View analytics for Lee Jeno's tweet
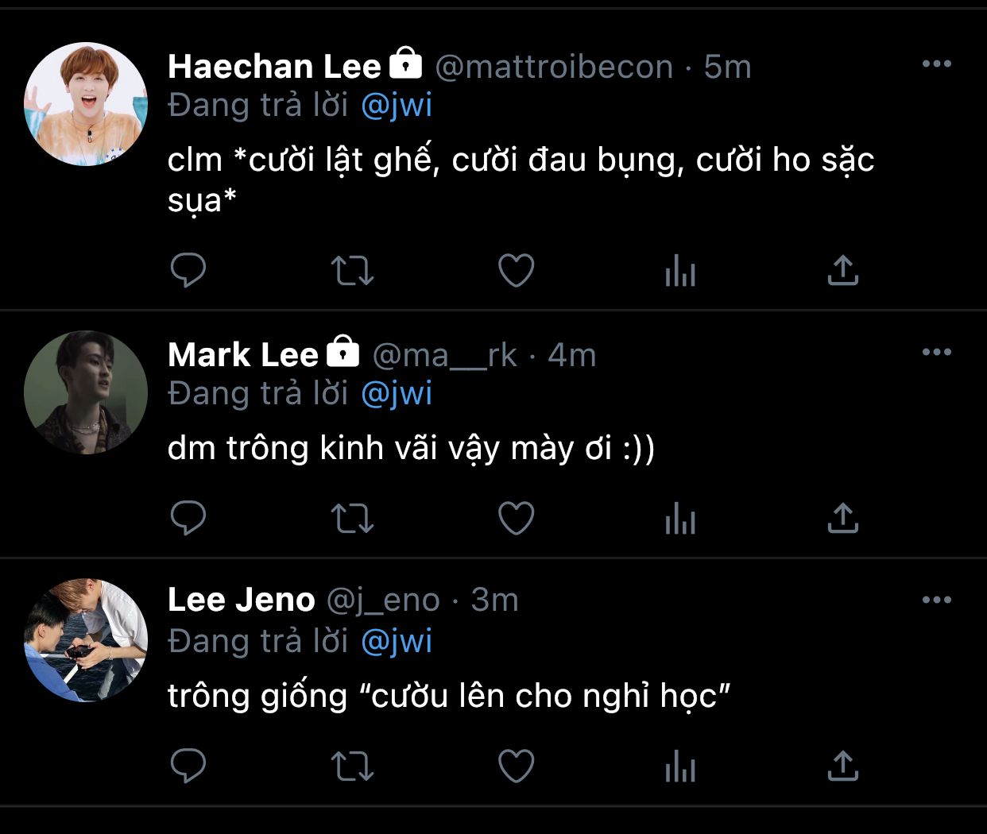This screenshot has height=834, width=987. (680, 766)
